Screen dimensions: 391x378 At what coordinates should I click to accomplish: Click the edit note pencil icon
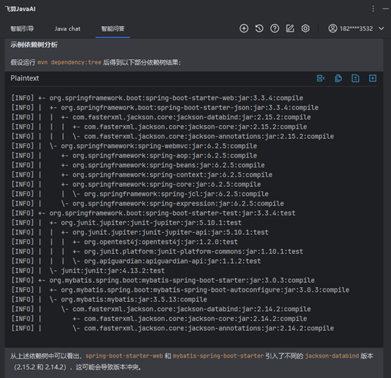tap(290, 28)
